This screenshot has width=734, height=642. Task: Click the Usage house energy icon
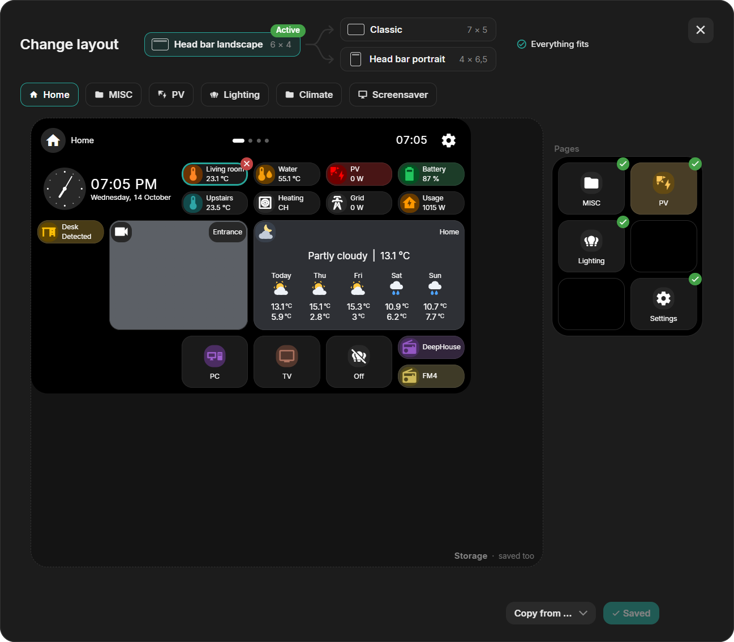coord(409,203)
